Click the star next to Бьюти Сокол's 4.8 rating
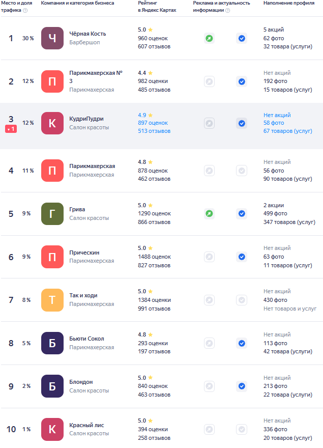The image size is (323, 448). 150,335
